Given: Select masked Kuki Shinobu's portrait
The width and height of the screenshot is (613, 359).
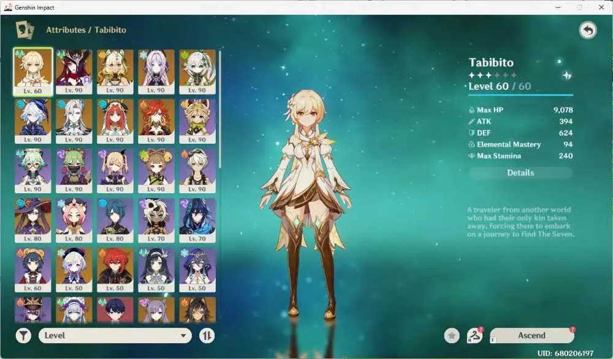Looking at the screenshot, I should coord(74,171).
